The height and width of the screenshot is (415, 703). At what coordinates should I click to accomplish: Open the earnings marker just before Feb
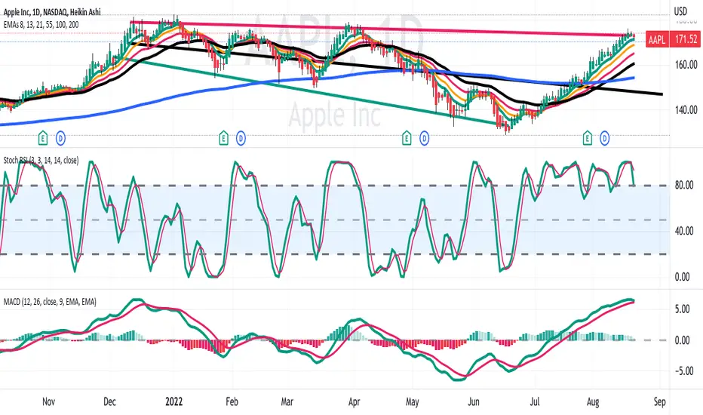pos(223,139)
